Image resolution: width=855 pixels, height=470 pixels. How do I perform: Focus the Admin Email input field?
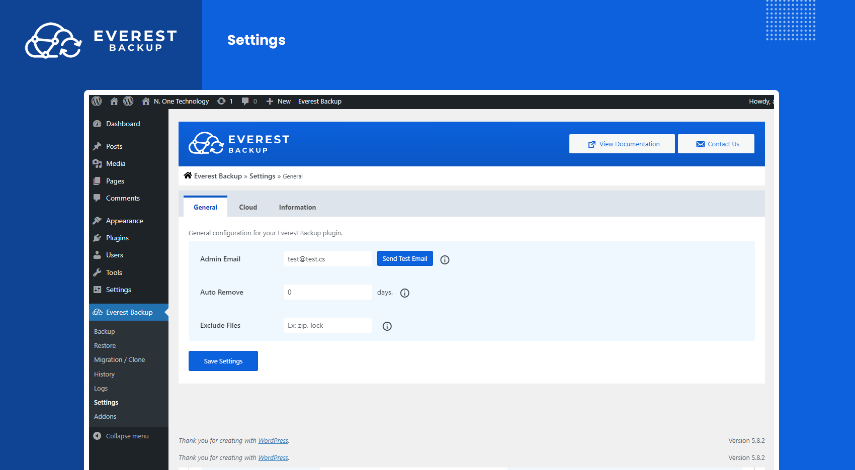coord(327,259)
